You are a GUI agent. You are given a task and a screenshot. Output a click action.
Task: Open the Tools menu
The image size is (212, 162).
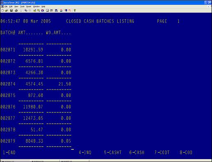click(22, 7)
